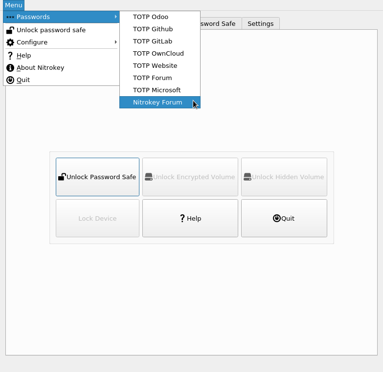Expand the Configure submenu arrow
The height and width of the screenshot is (372, 383).
pos(116,42)
